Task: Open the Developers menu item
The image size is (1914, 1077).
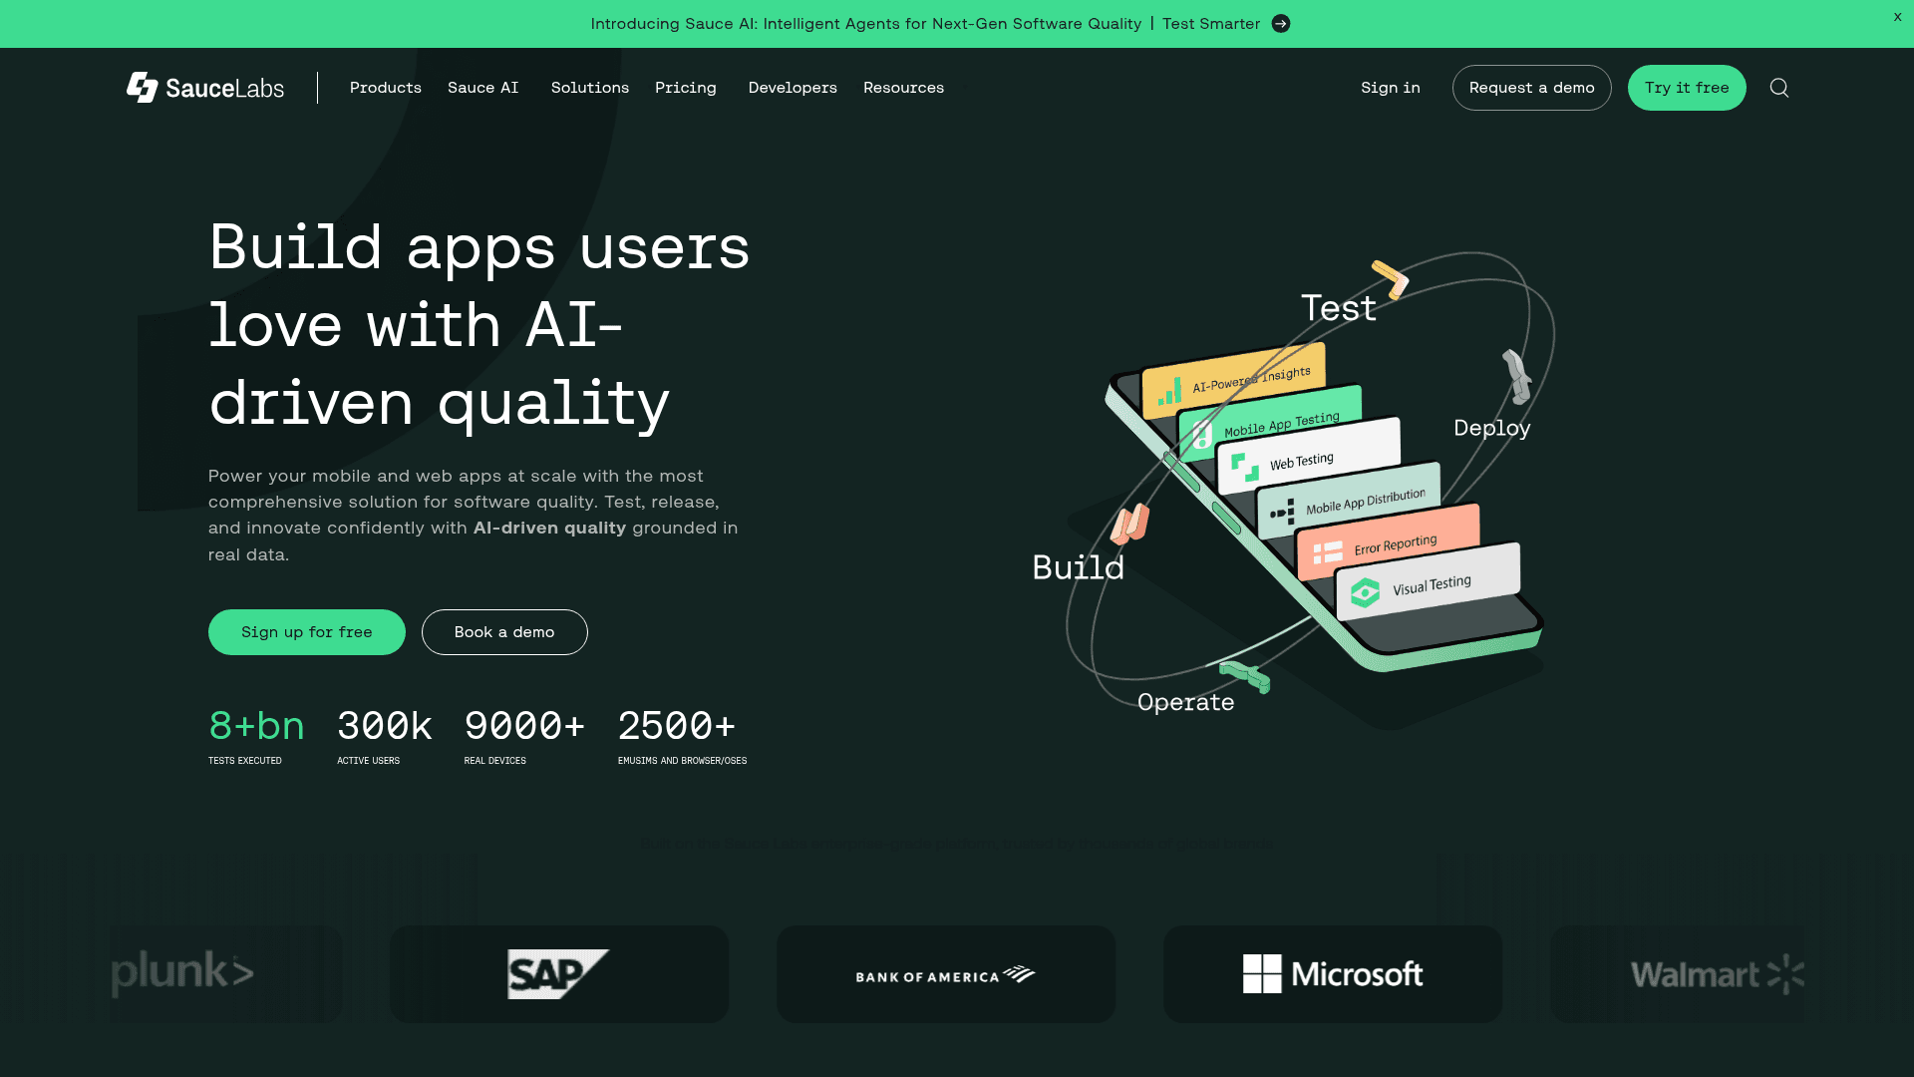Action: click(793, 88)
